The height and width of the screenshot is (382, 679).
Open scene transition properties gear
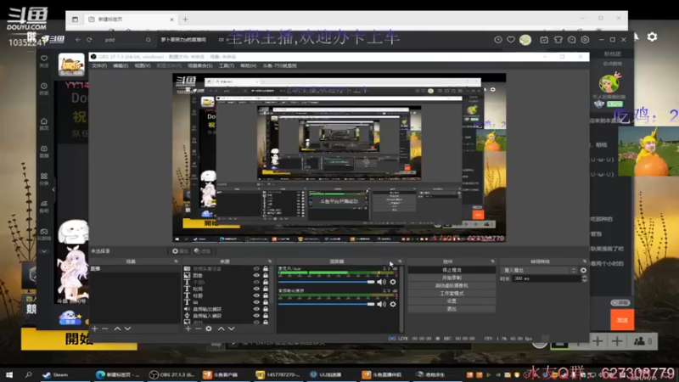point(583,270)
